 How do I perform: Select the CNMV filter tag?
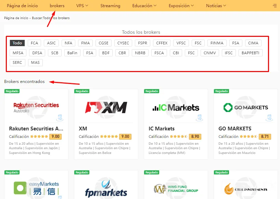tap(210, 53)
